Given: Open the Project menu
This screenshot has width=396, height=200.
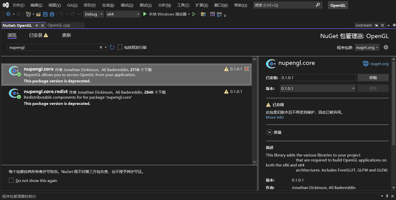Looking at the screenshot, I should coord(90,5).
